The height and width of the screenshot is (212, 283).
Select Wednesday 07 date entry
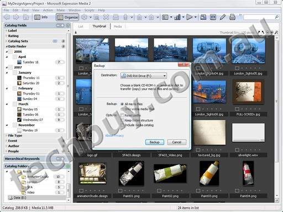tap(33, 120)
